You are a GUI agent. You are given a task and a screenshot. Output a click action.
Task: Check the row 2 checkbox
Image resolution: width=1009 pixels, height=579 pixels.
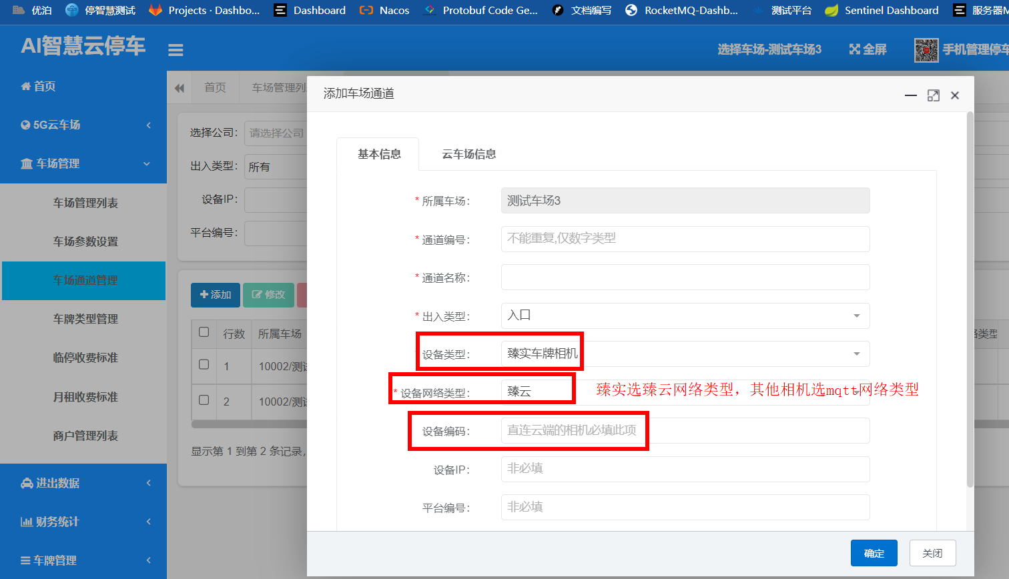(x=204, y=400)
